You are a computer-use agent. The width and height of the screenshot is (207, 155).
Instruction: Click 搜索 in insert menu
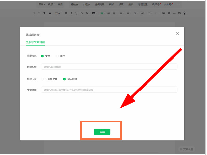tap(131, 4)
